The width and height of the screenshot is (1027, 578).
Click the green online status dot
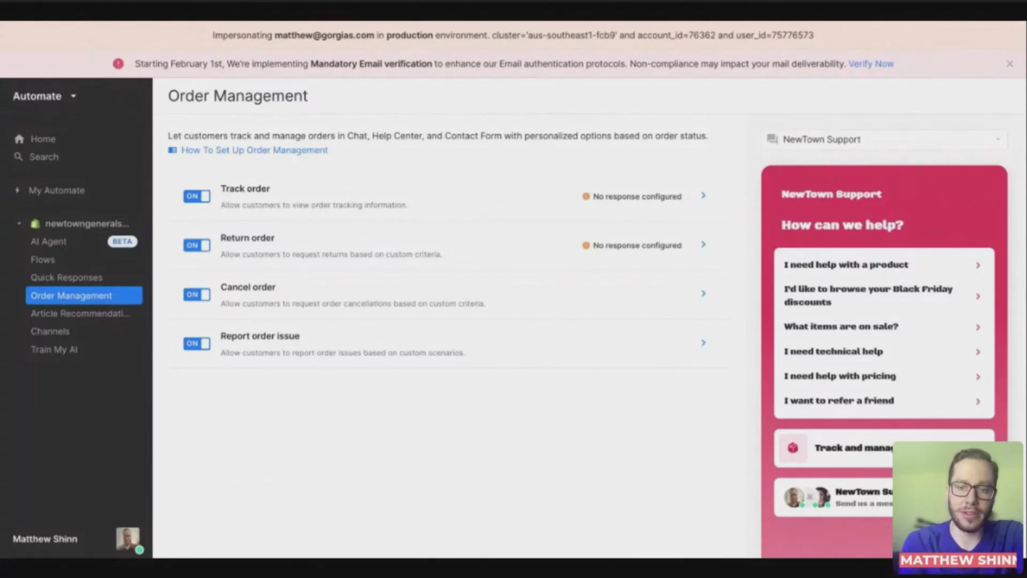pos(139,550)
